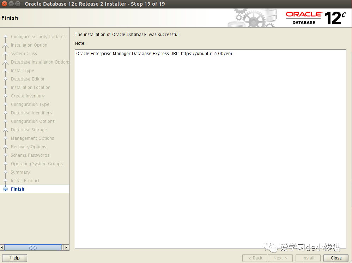Viewport: 352px width, 263px height.
Task: Select Install Product step
Action: pos(25,181)
